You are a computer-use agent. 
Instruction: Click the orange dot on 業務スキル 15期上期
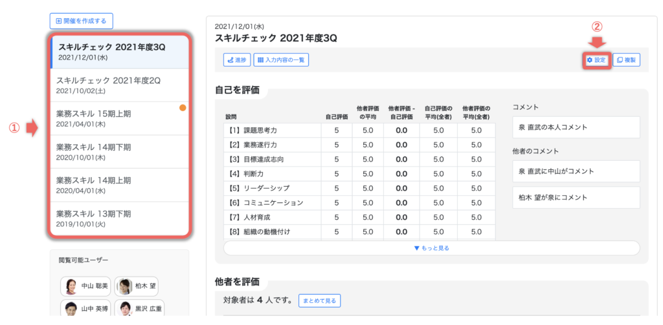coord(183,108)
